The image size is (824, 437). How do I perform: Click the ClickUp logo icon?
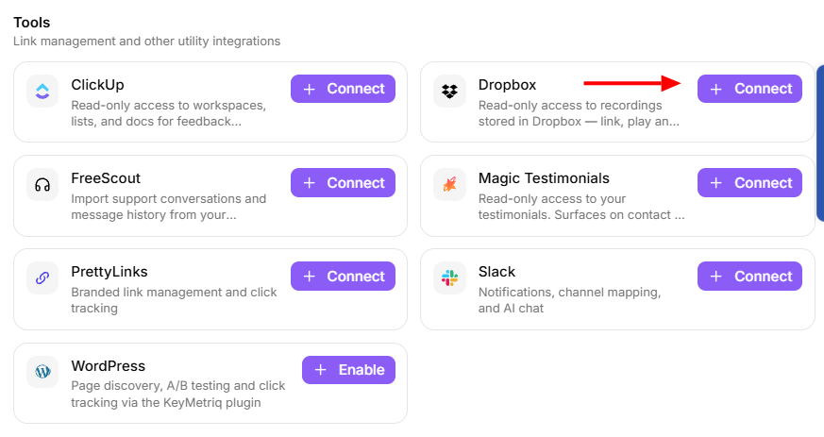point(42,91)
